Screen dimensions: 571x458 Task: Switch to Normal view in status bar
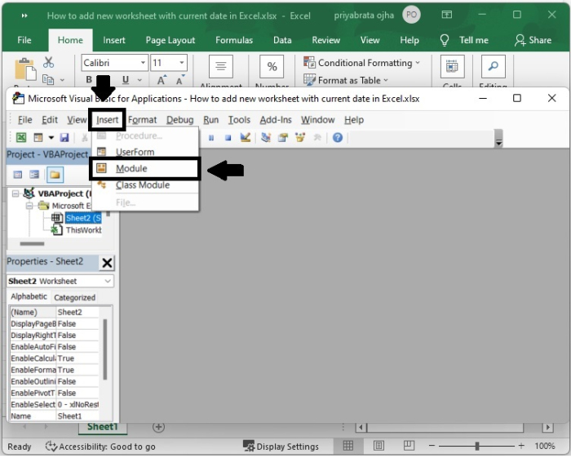[348, 445]
